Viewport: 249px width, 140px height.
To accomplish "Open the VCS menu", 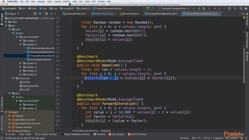I will pos(93,2).
